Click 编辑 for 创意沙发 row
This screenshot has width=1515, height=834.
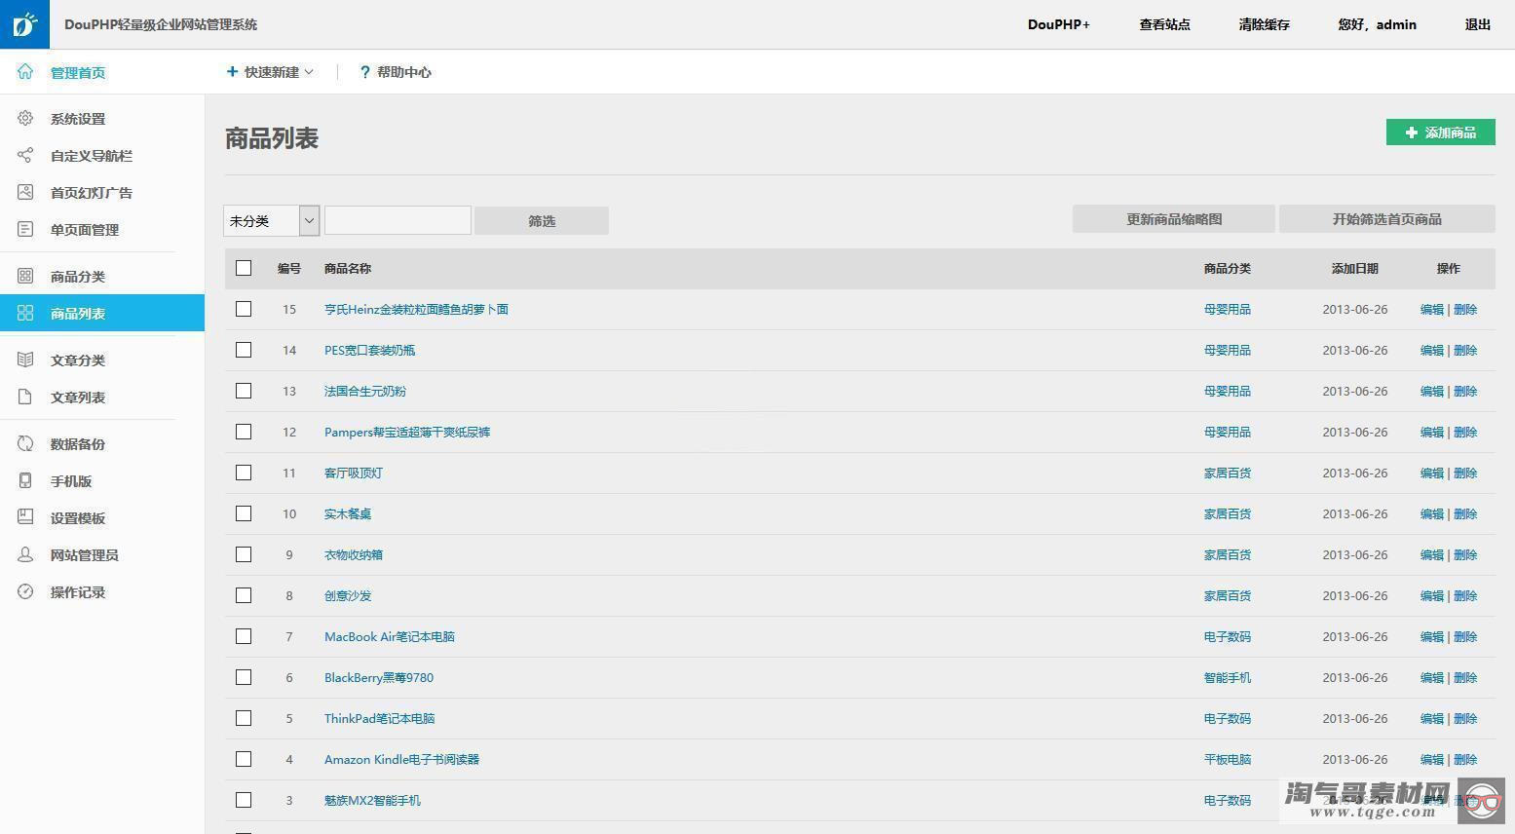click(x=1432, y=595)
